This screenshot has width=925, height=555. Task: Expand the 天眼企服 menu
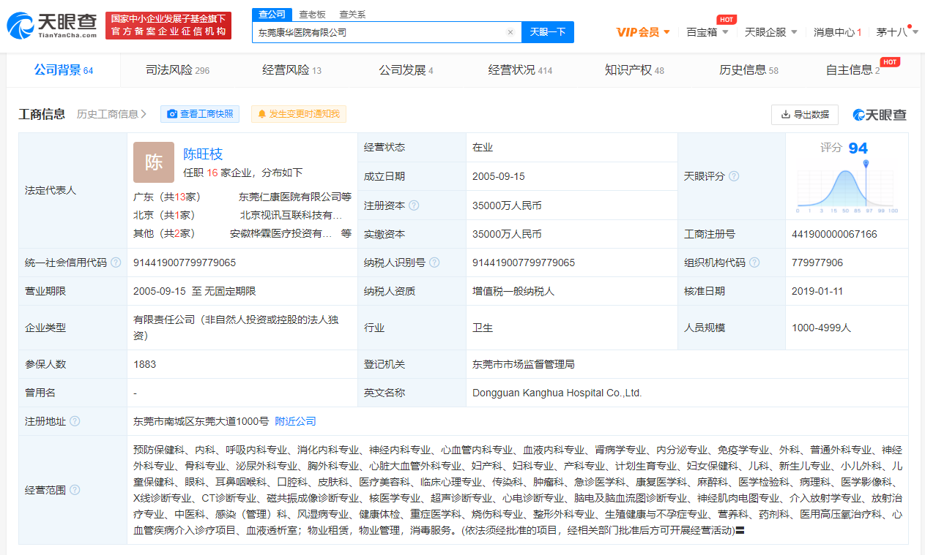click(x=770, y=32)
